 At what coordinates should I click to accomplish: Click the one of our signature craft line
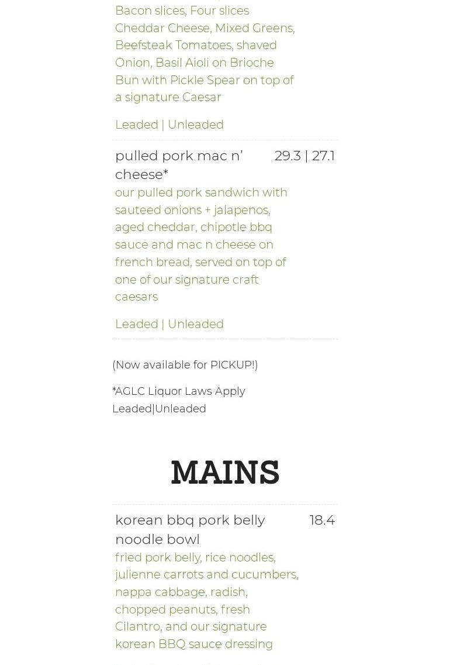click(187, 280)
